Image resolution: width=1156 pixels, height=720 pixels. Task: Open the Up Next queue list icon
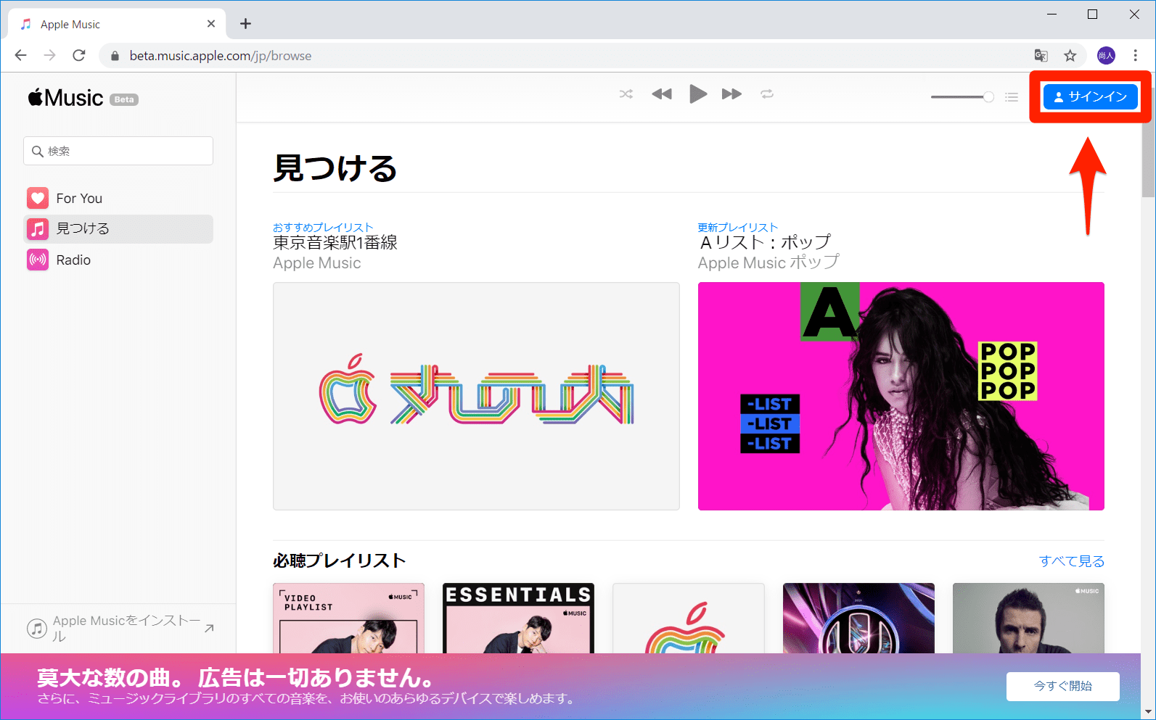tap(1012, 97)
